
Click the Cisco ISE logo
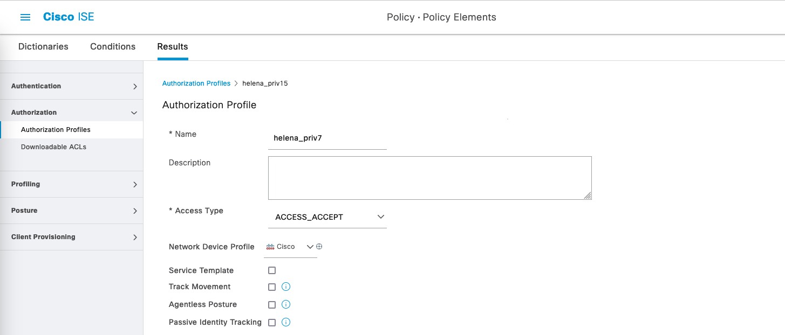click(69, 17)
